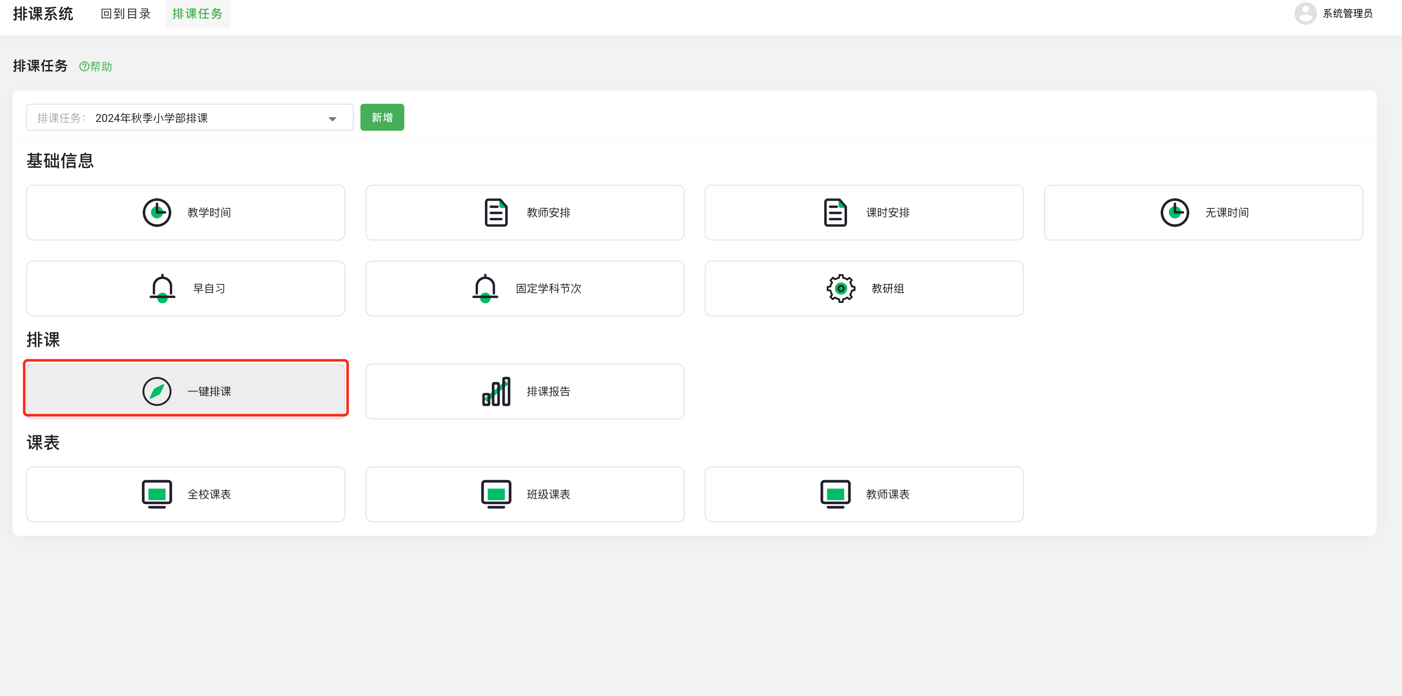Click the 系统管理员 user name
Viewport: 1402px width, 696px height.
[1347, 13]
